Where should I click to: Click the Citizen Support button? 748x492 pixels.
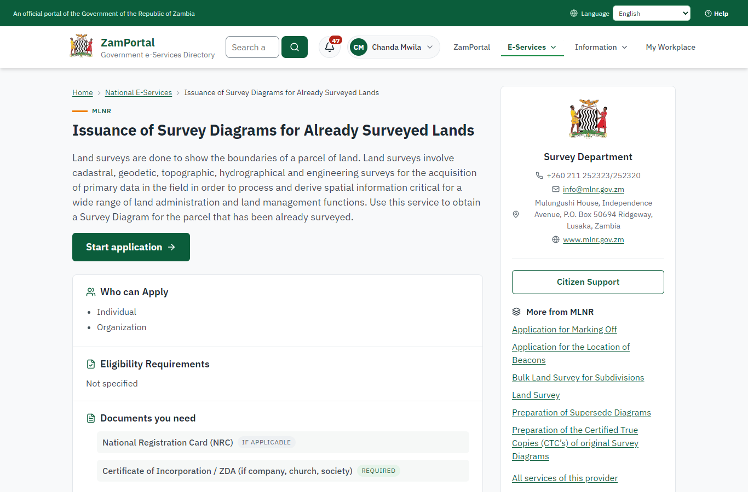pyautogui.click(x=588, y=282)
